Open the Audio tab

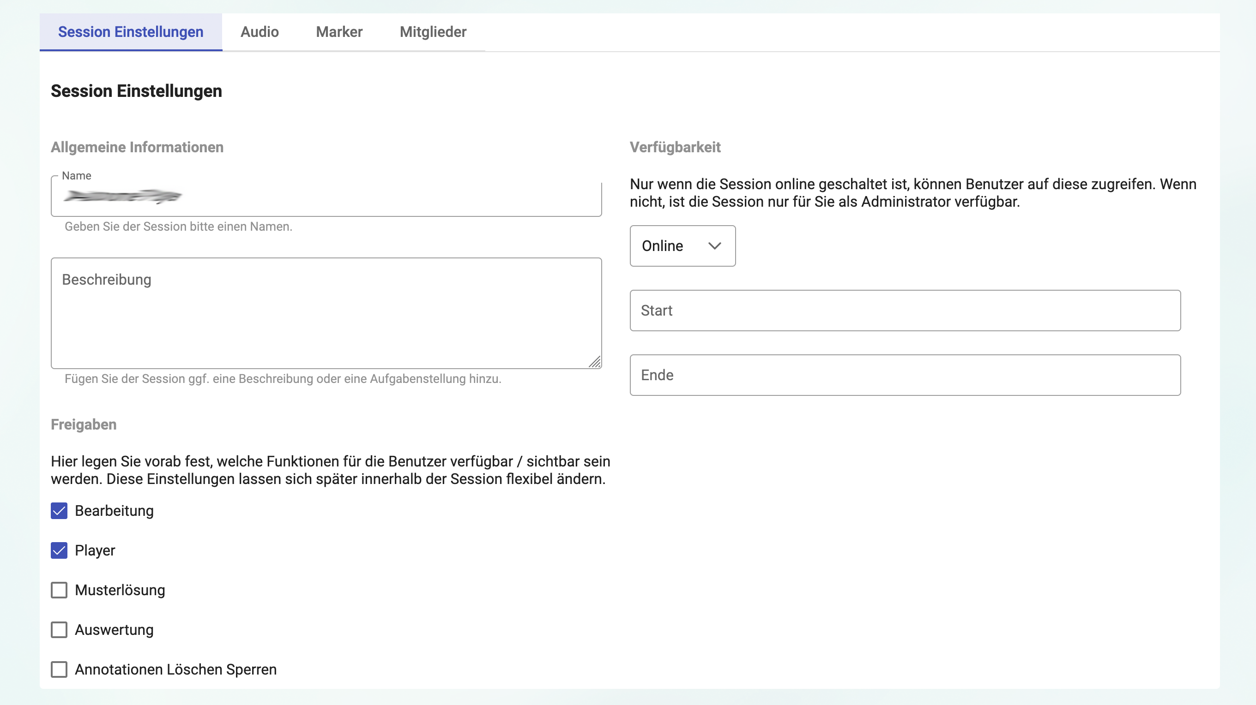coord(260,32)
